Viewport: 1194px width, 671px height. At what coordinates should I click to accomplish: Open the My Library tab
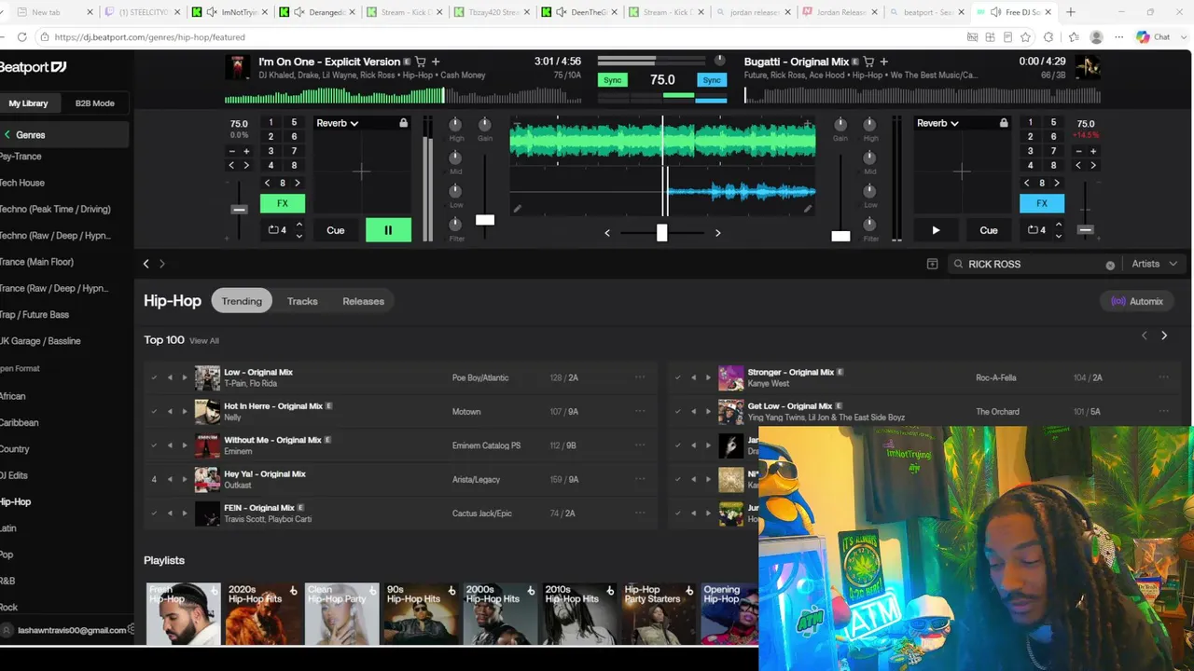(x=28, y=103)
